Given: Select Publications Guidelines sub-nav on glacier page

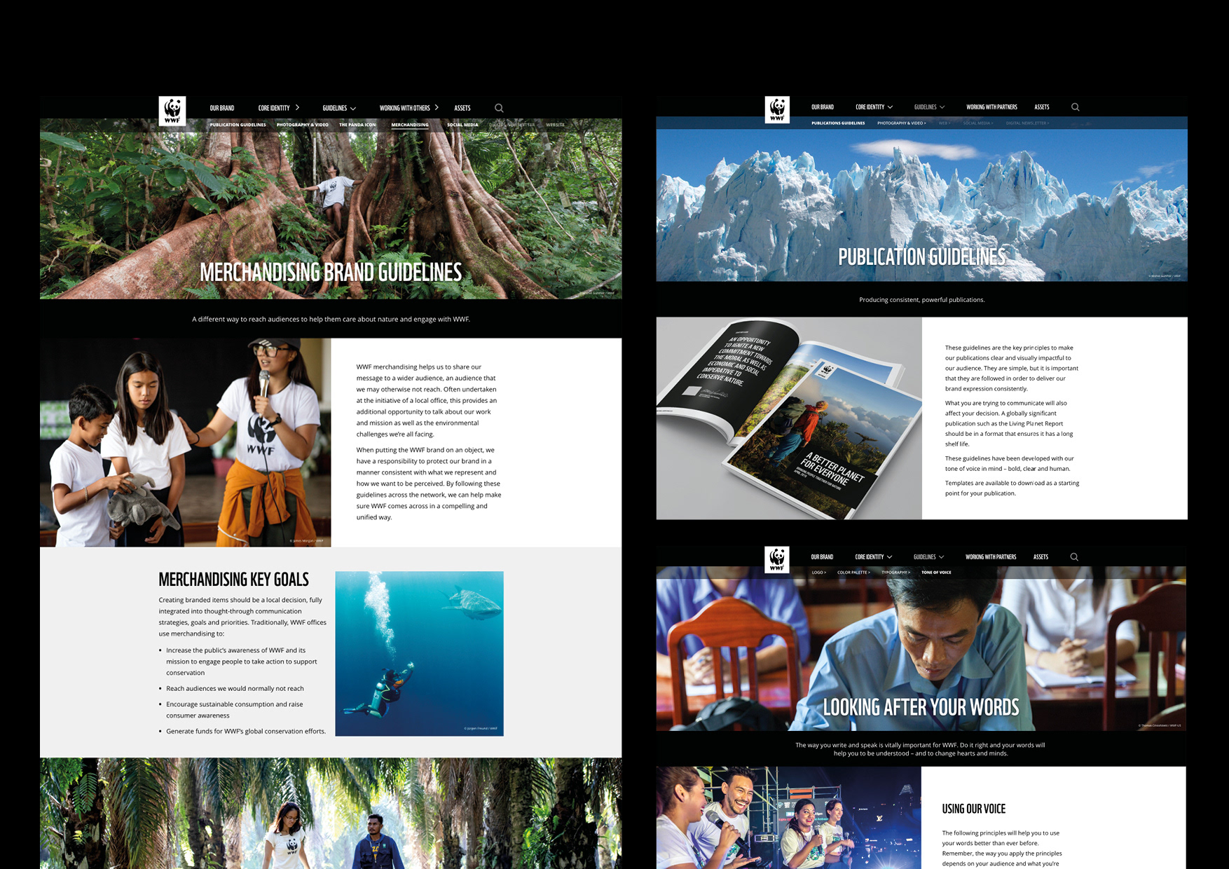Looking at the screenshot, I should pyautogui.click(x=838, y=123).
